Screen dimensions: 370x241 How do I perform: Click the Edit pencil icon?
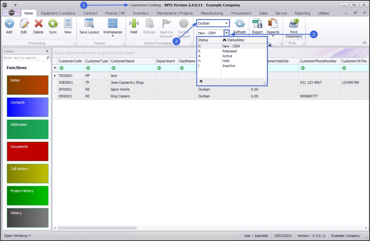pyautogui.click(x=24, y=24)
